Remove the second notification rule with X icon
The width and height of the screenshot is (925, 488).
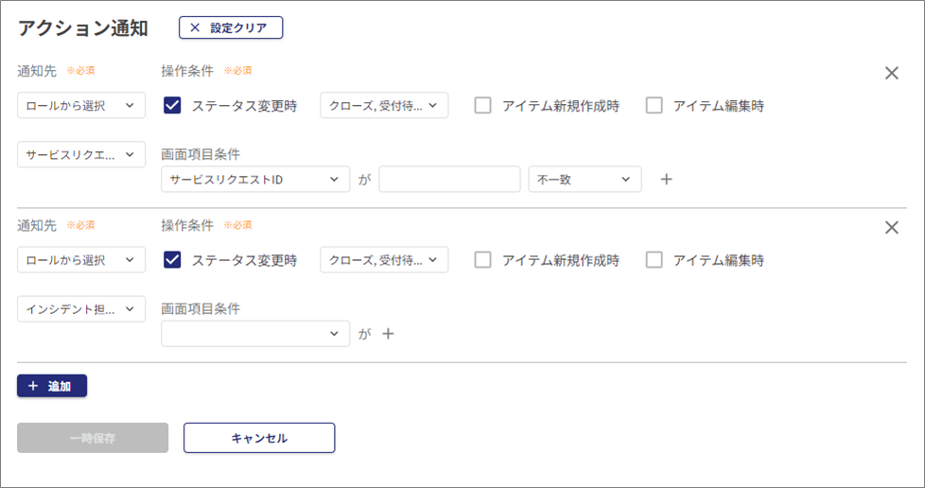[891, 227]
